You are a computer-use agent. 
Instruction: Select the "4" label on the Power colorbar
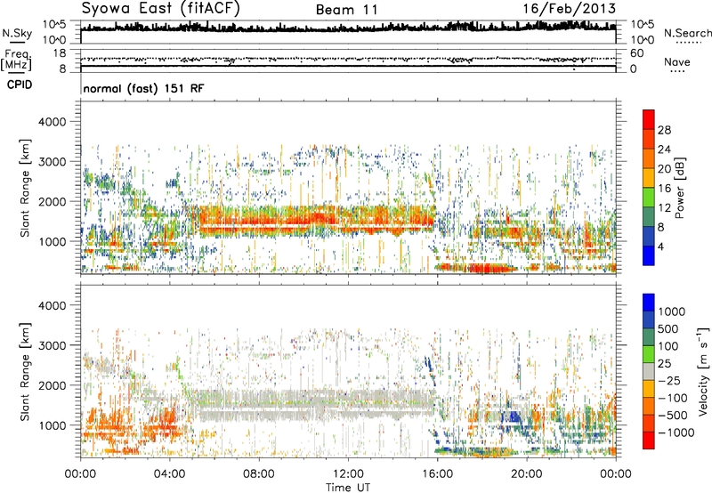tap(660, 246)
